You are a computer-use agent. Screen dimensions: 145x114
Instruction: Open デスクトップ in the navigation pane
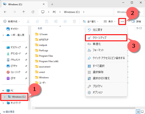14,47
